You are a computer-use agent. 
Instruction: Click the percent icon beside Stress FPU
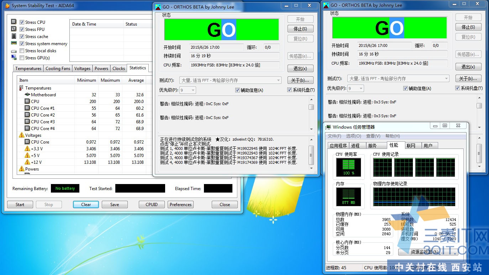14,29
